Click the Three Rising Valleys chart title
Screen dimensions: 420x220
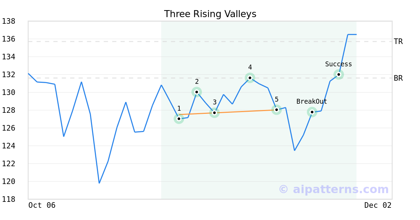click(x=210, y=14)
